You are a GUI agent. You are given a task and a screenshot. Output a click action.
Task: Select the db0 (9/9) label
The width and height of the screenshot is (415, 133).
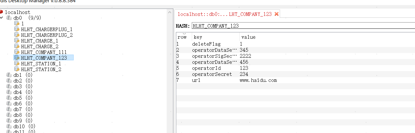pyautogui.click(x=27, y=18)
